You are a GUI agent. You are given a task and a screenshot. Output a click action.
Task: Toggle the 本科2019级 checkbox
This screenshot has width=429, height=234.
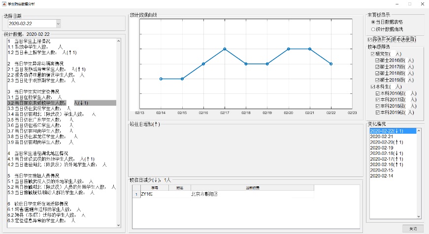tap(378, 113)
